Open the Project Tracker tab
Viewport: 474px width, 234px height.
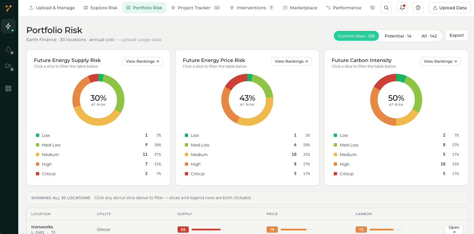tap(196, 8)
